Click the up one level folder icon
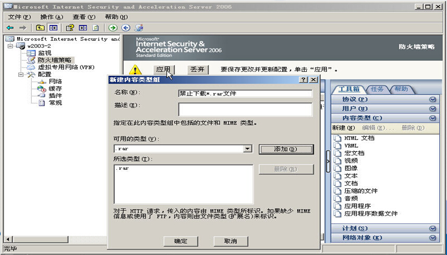The height and width of the screenshot is (255, 447). 40,28
